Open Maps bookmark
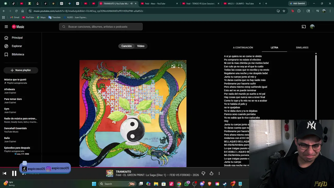The width and height of the screenshot is (334, 188). pos(41,17)
